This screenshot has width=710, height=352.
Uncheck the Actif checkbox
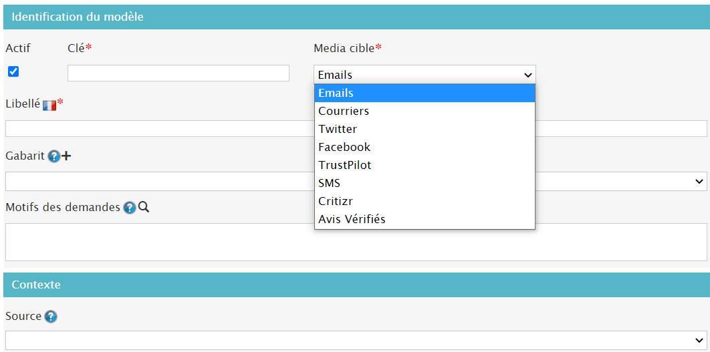point(13,71)
